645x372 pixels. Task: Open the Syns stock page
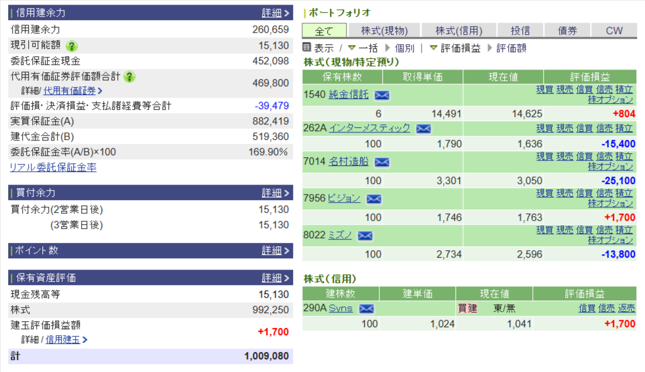341,308
